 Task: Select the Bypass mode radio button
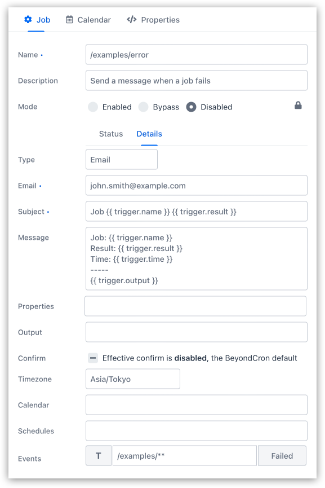coord(143,107)
